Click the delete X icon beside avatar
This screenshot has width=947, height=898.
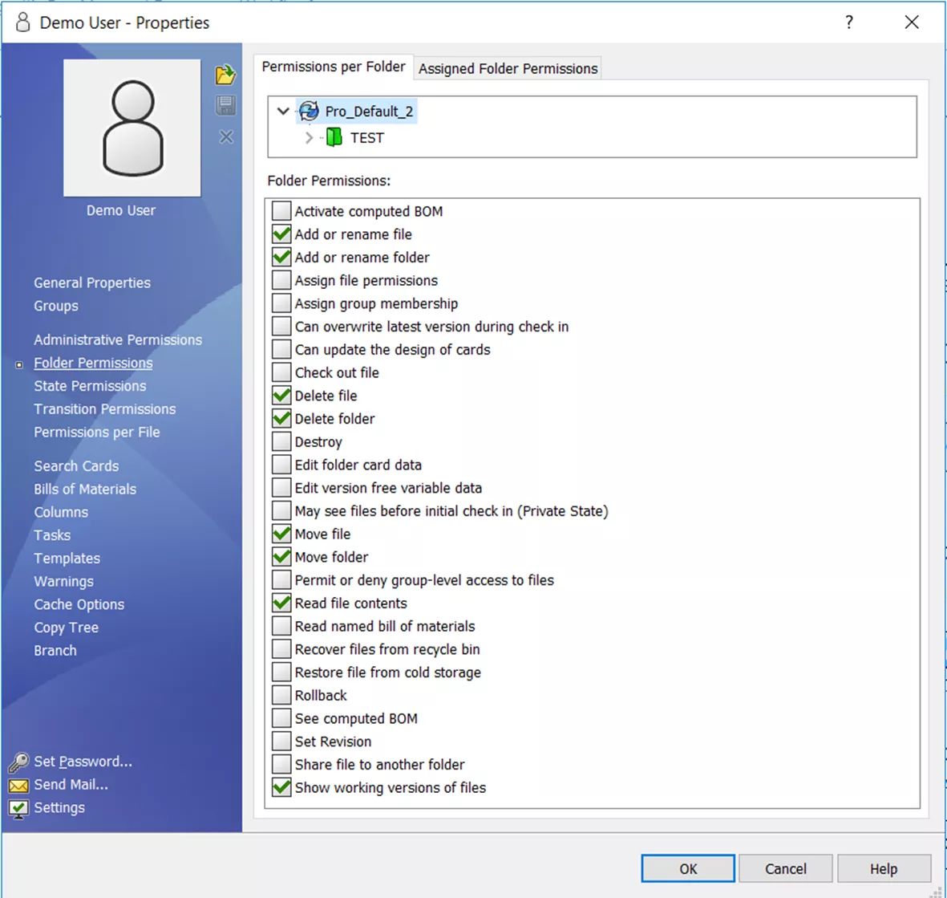click(x=226, y=136)
